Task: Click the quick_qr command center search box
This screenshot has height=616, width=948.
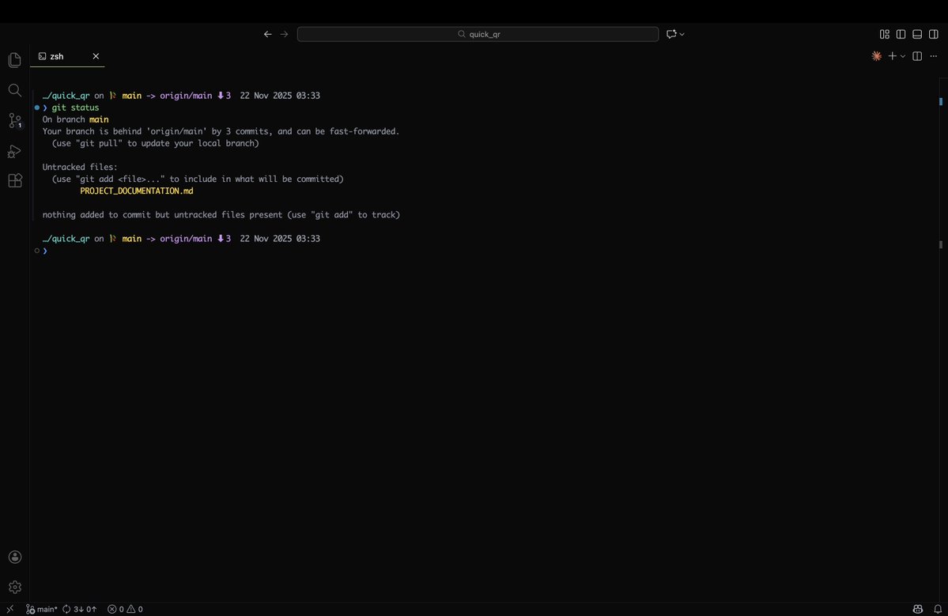Action: pyautogui.click(x=477, y=34)
